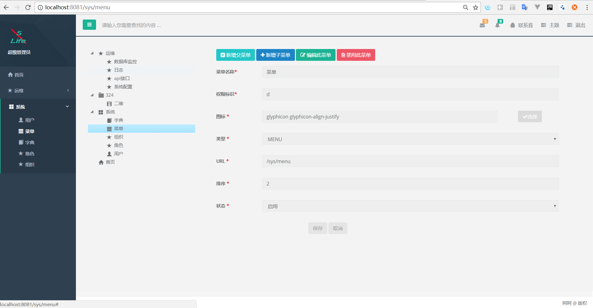Open the 类型 dropdown showing MENU
Viewport: 593px width, 308px height.
[x=410, y=139]
